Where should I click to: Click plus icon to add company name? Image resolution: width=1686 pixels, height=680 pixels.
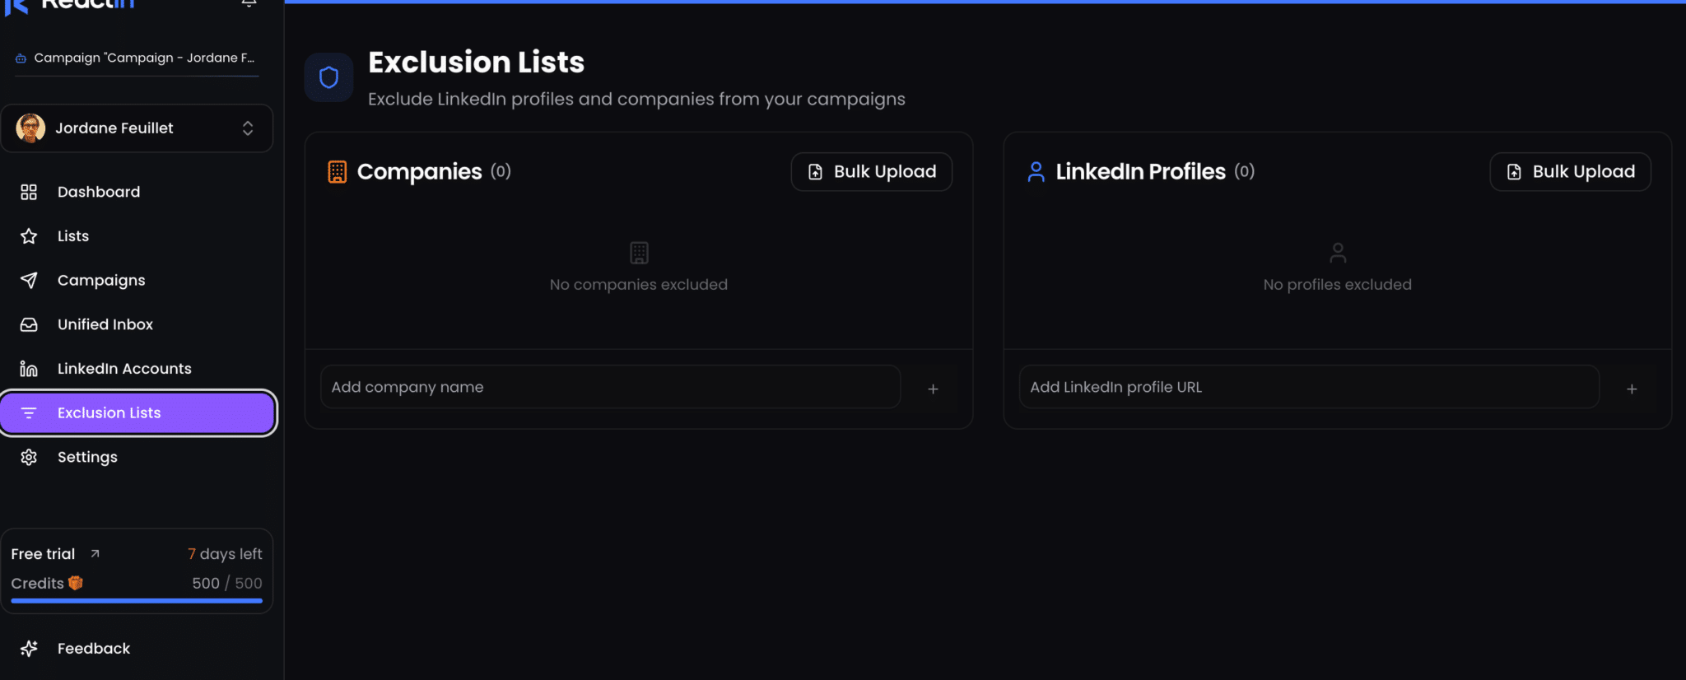click(933, 389)
